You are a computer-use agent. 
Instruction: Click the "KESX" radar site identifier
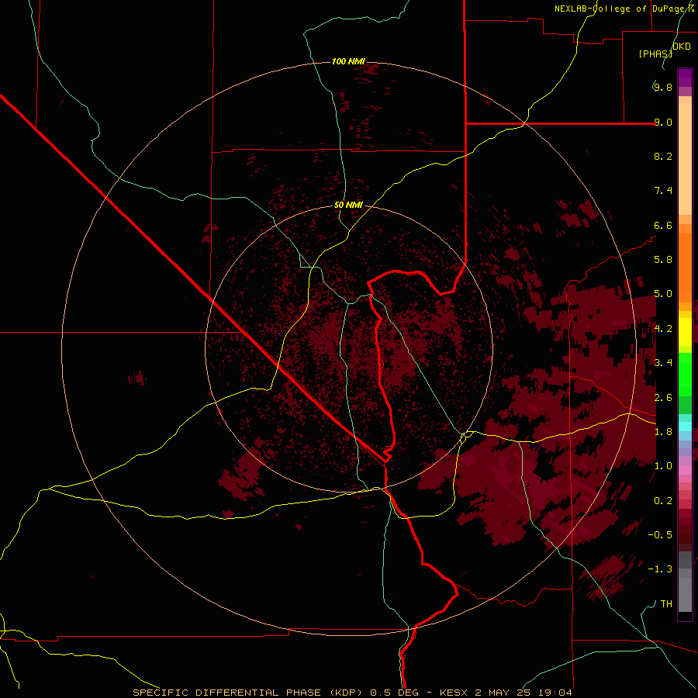(454, 693)
